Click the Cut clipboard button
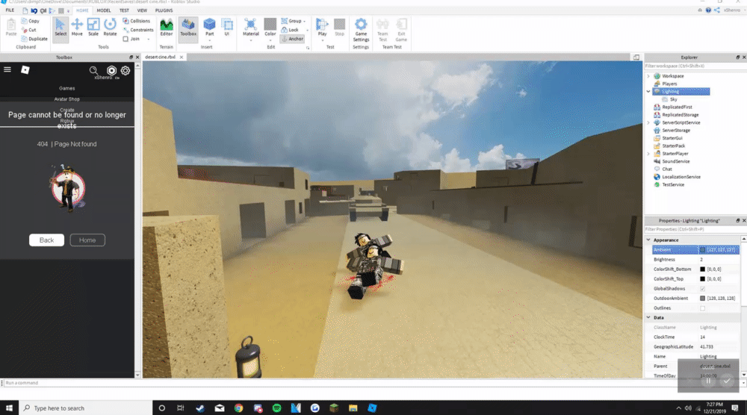This screenshot has width=747, height=415. coord(29,30)
